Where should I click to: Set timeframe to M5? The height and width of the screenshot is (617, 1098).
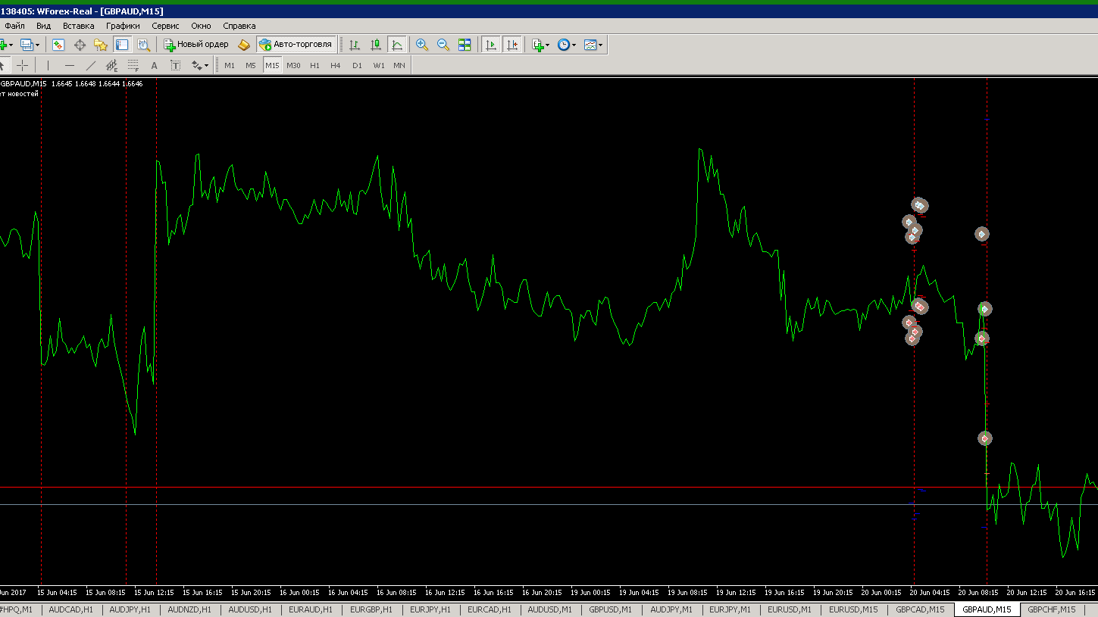(x=251, y=65)
